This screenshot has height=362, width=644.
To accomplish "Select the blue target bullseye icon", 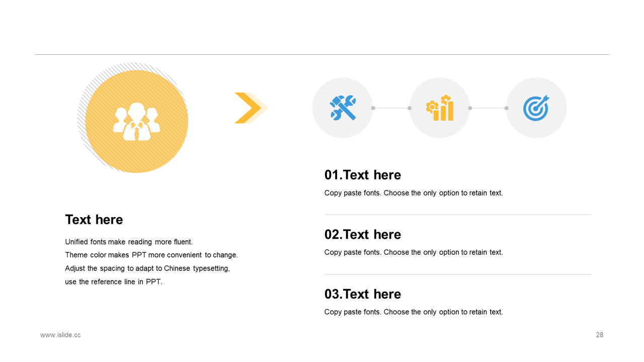I will coord(536,108).
